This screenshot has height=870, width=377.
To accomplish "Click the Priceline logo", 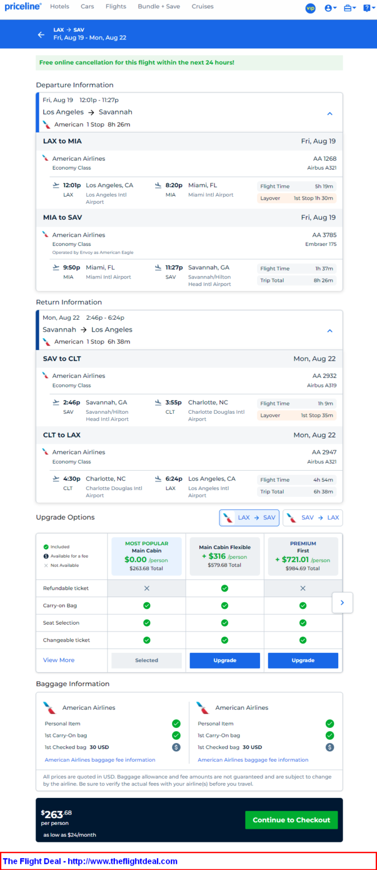I will coord(23,7).
